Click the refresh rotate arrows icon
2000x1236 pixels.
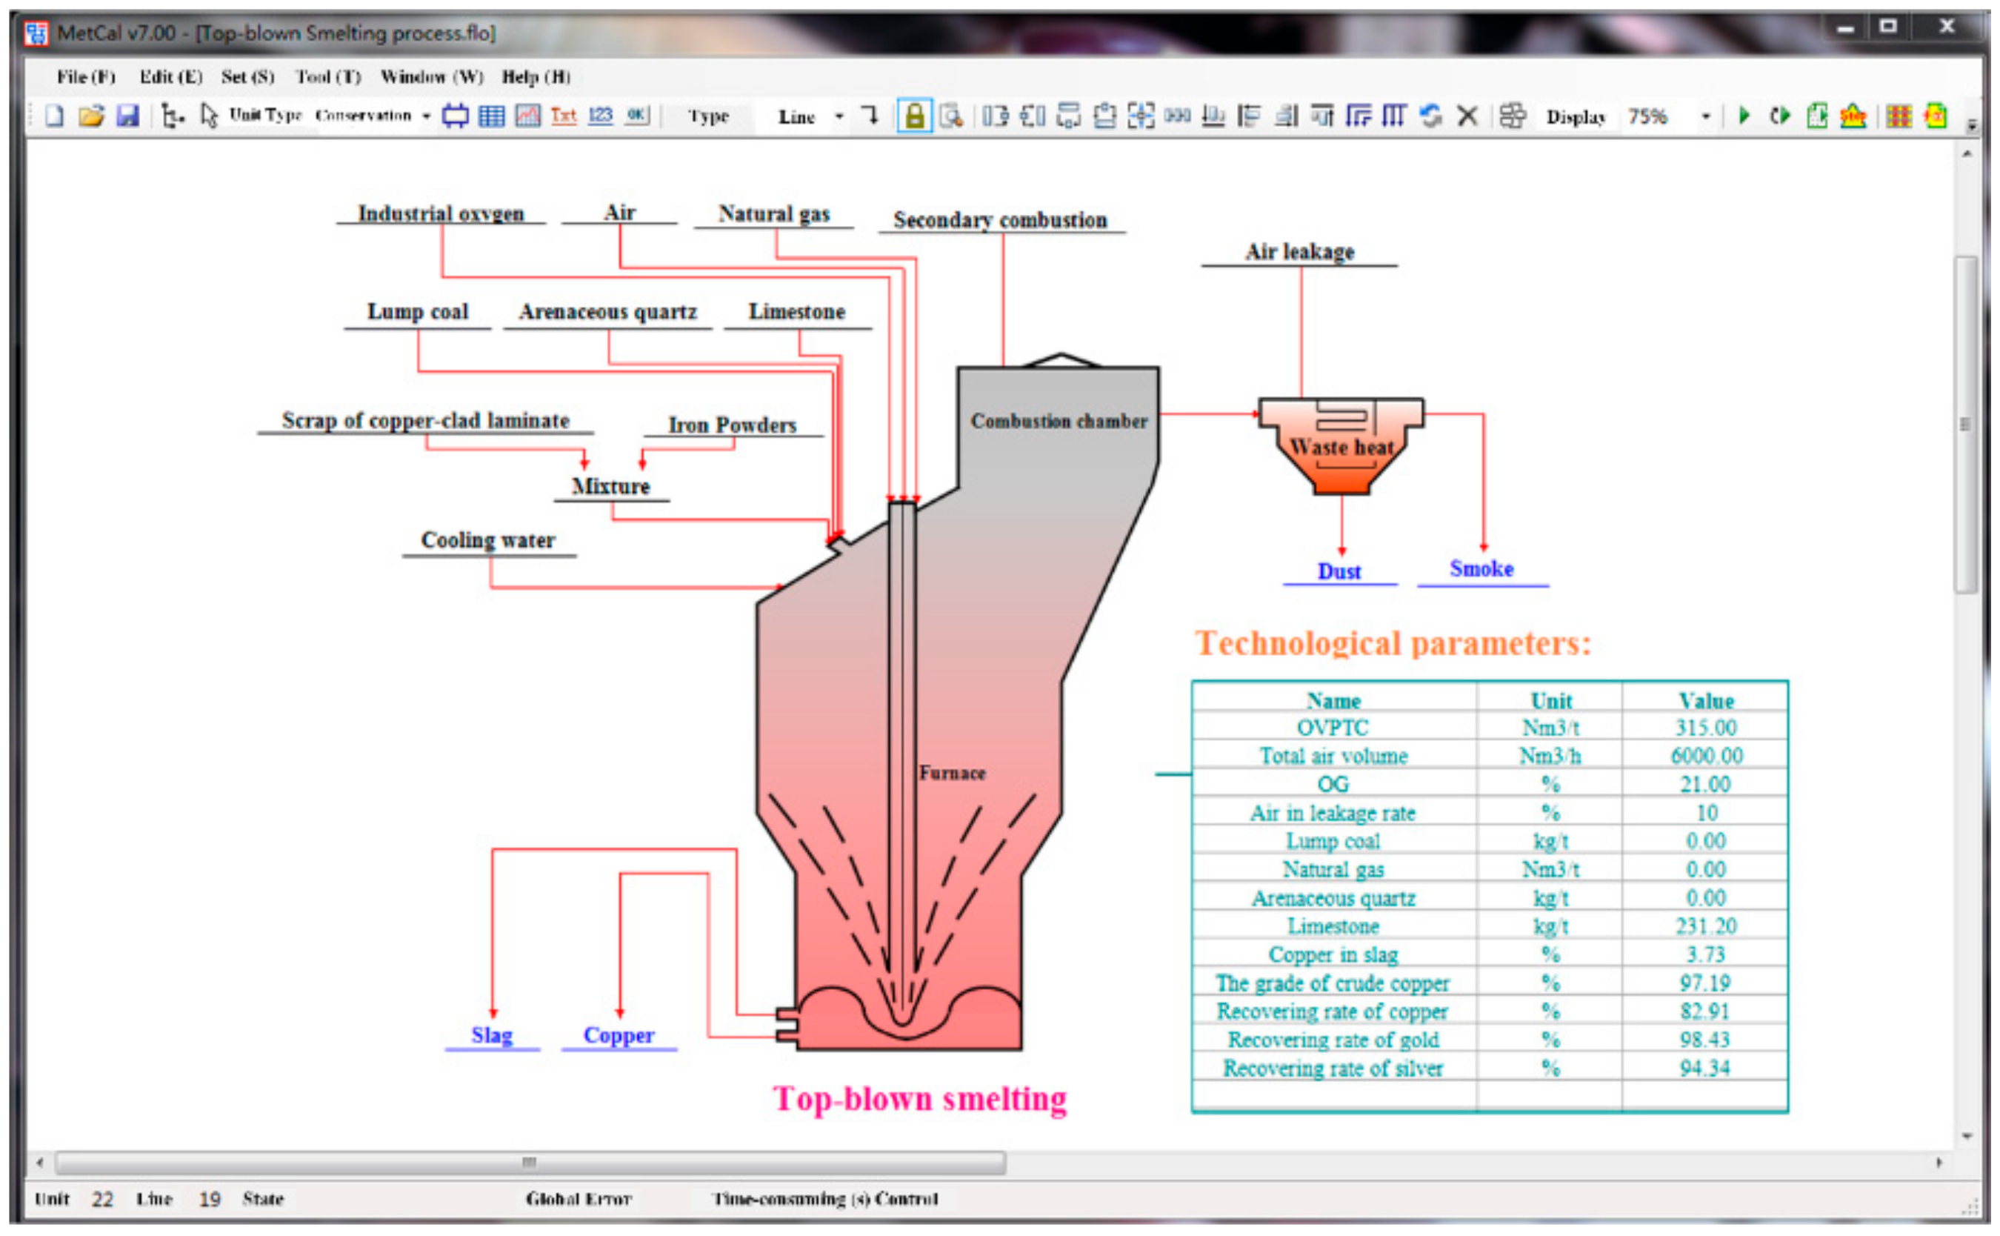[1430, 116]
